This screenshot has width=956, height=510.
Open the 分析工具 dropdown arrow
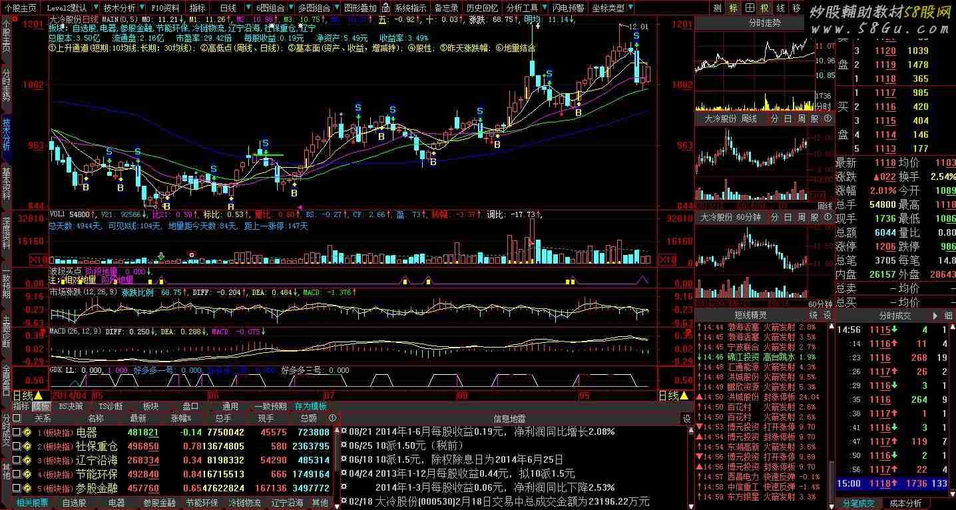544,8
